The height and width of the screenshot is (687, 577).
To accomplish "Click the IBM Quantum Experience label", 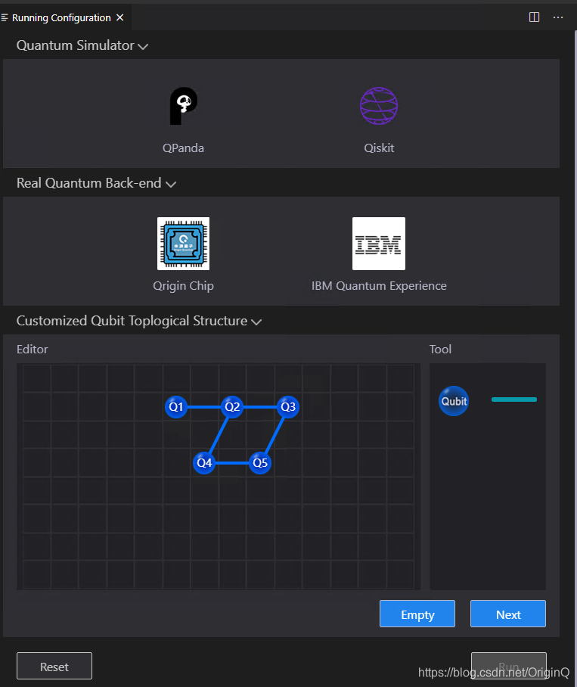I will 379,286.
